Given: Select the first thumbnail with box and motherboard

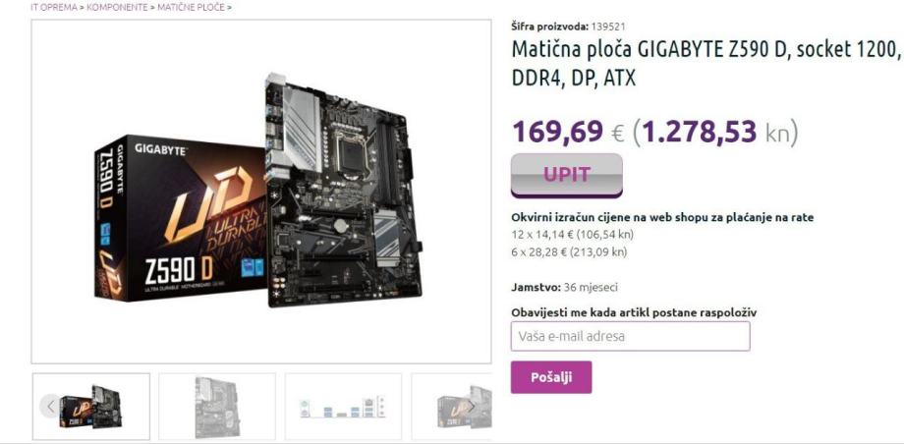Looking at the screenshot, I should tap(91, 407).
